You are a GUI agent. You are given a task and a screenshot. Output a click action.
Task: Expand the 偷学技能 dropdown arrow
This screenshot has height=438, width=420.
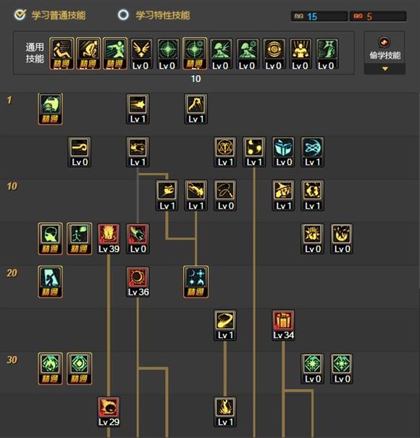[x=385, y=69]
